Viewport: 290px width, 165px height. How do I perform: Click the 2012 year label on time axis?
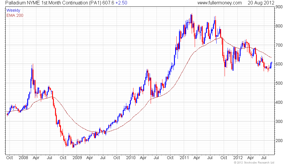tap(238, 158)
